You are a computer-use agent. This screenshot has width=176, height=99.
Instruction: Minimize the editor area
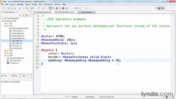point(171,12)
